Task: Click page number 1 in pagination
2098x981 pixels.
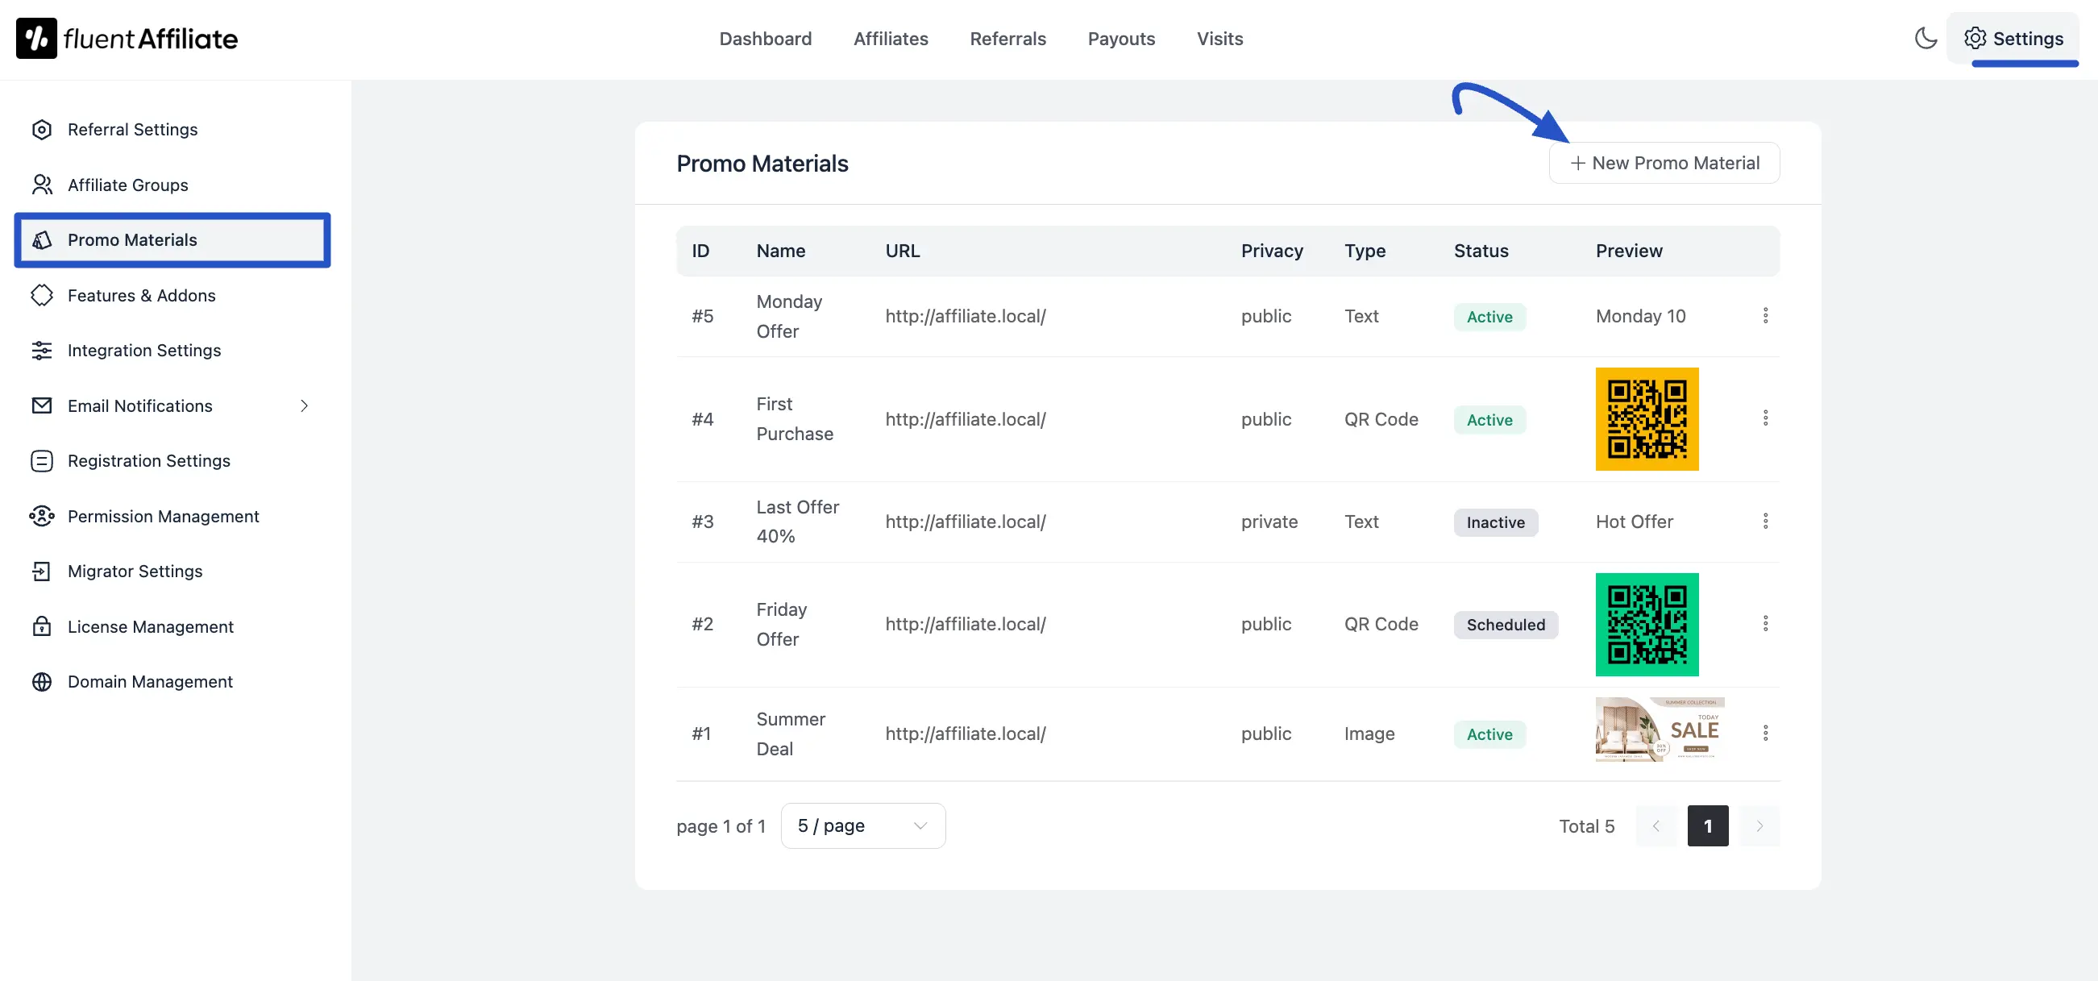Action: click(x=1707, y=825)
